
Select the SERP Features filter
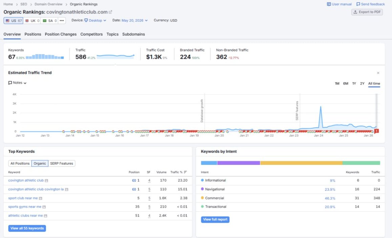(62, 164)
